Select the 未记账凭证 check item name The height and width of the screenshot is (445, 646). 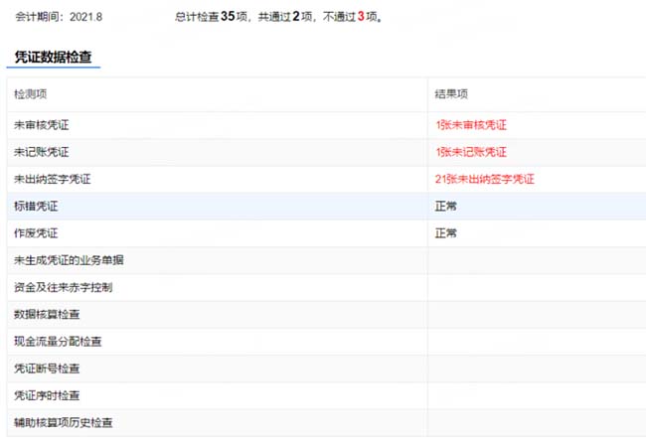42,152
